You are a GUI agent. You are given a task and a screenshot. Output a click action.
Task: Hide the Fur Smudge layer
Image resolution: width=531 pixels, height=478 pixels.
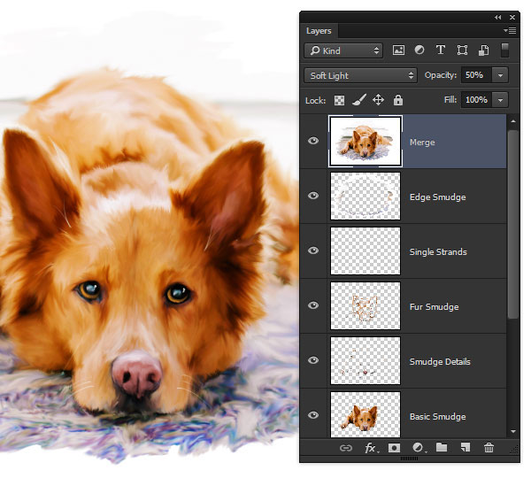click(x=313, y=305)
